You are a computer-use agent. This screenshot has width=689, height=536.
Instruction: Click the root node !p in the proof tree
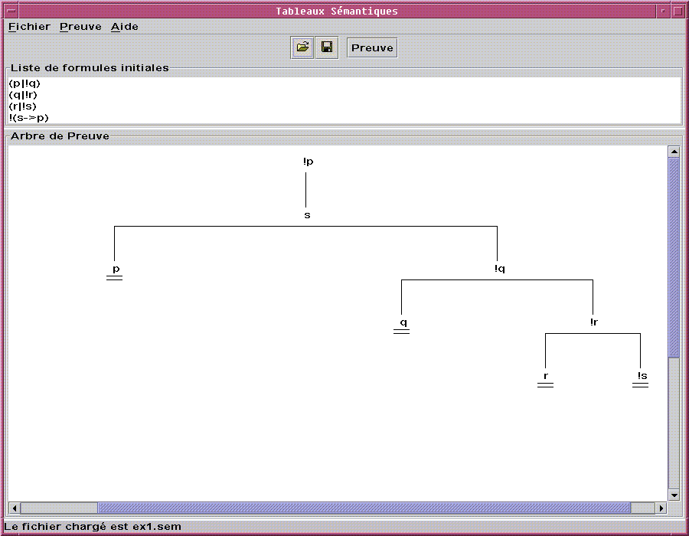tap(308, 162)
